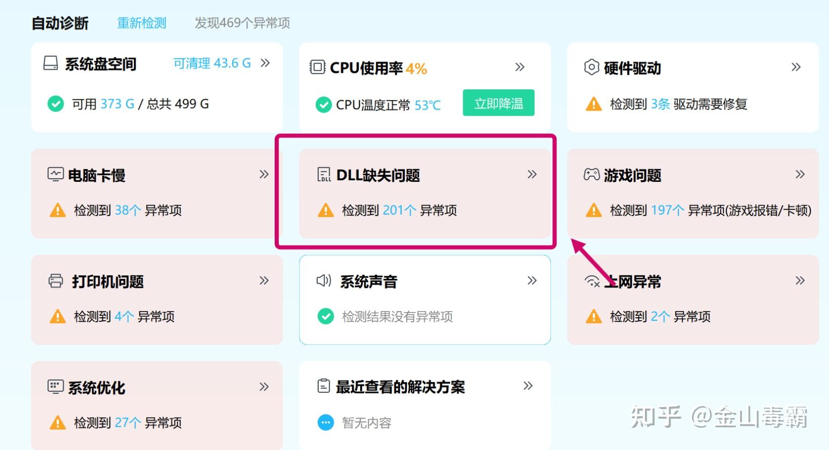The height and width of the screenshot is (450, 829).
Task: Click the 重新检测 link
Action: tap(142, 23)
